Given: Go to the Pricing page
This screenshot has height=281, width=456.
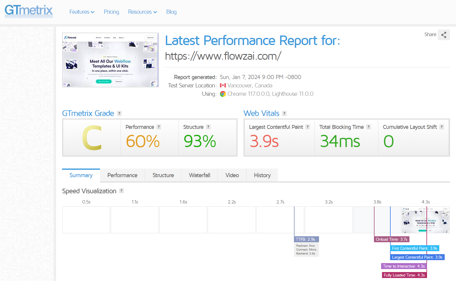Looking at the screenshot, I should [111, 12].
